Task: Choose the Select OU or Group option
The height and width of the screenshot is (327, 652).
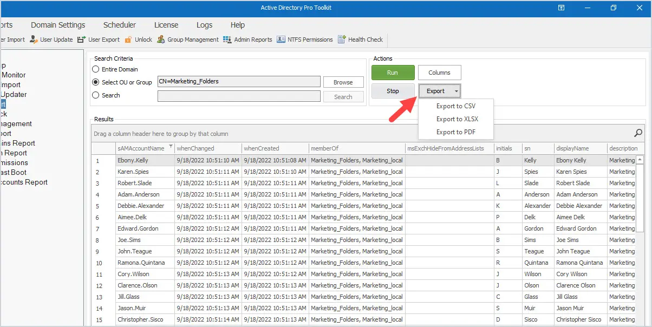Action: point(96,82)
